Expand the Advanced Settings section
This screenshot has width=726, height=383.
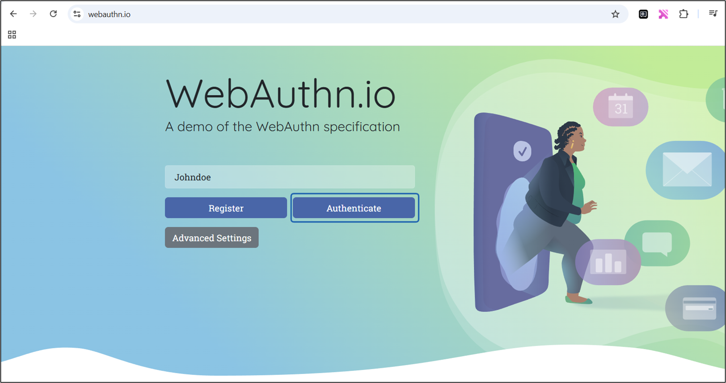pos(212,238)
